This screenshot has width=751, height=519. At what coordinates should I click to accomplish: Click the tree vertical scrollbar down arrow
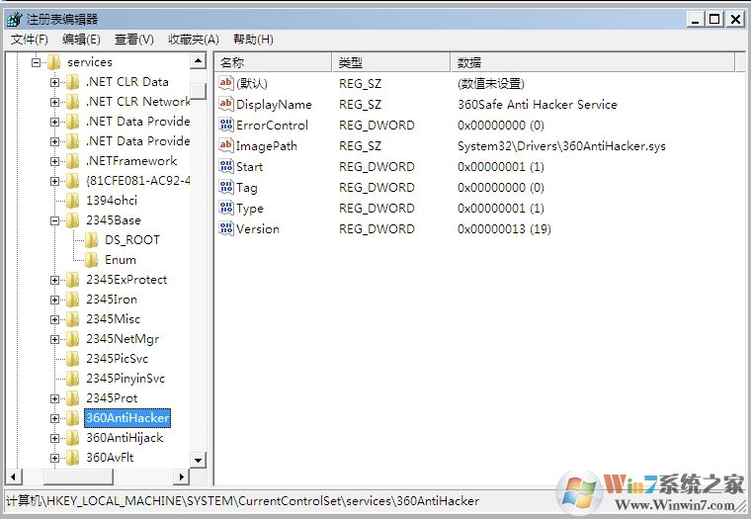pos(198,460)
